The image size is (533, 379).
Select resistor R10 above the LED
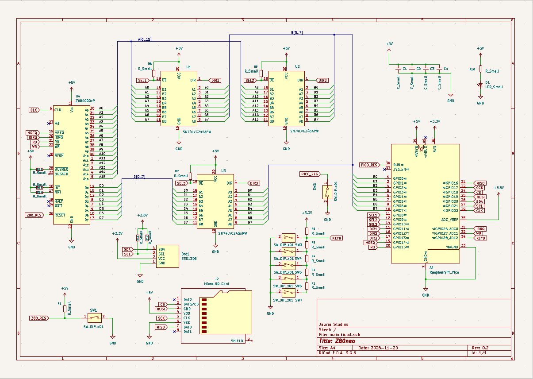[x=480, y=70]
